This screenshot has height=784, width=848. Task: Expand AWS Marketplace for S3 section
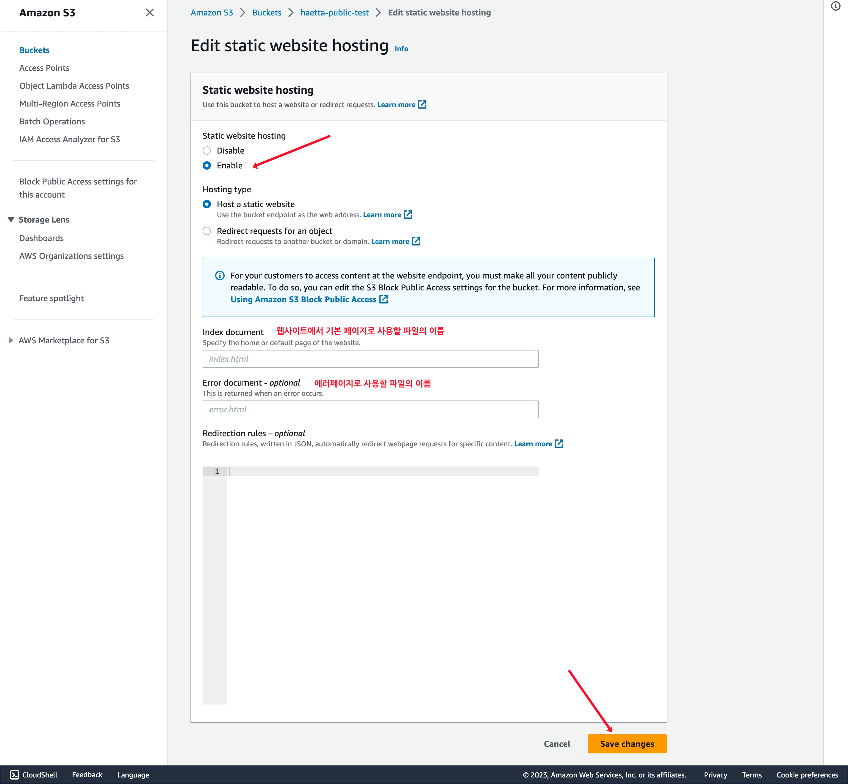pyautogui.click(x=11, y=340)
